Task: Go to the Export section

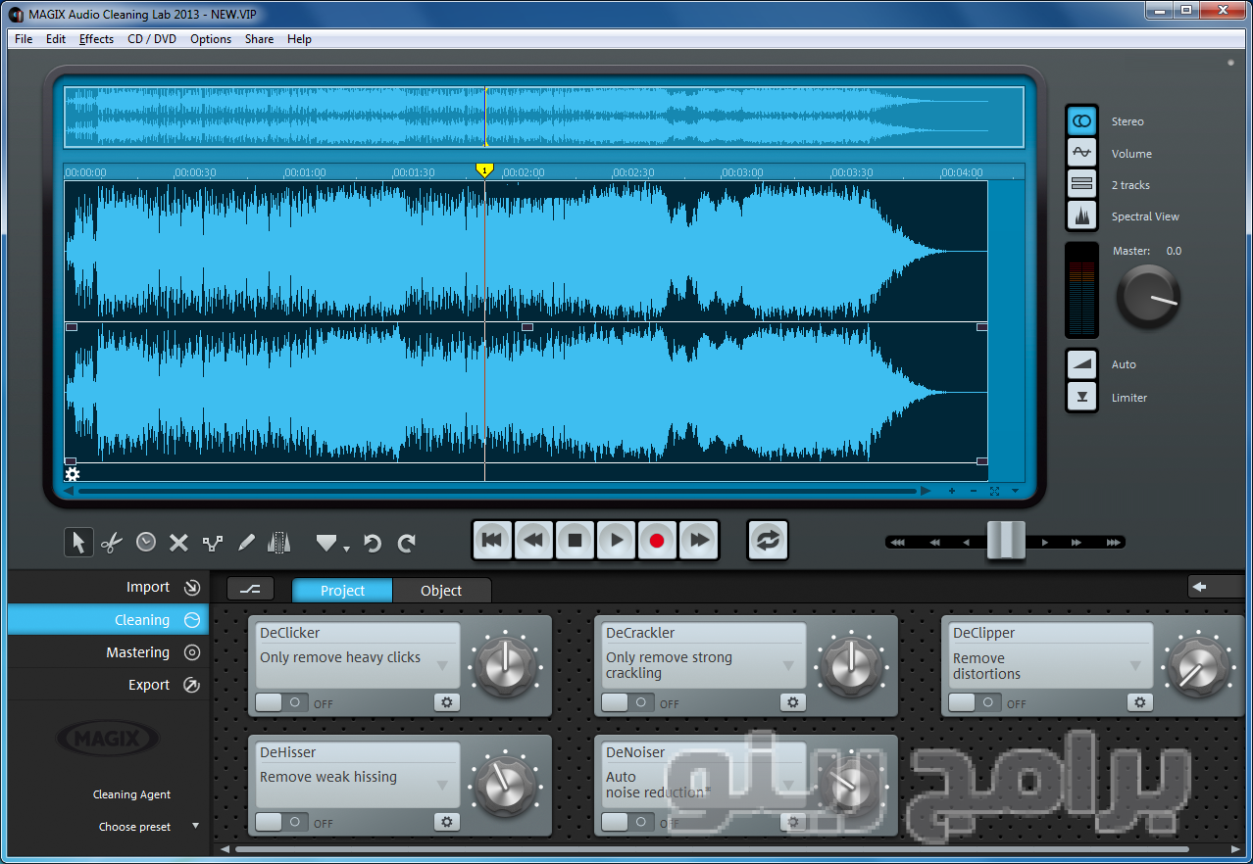Action: 108,684
